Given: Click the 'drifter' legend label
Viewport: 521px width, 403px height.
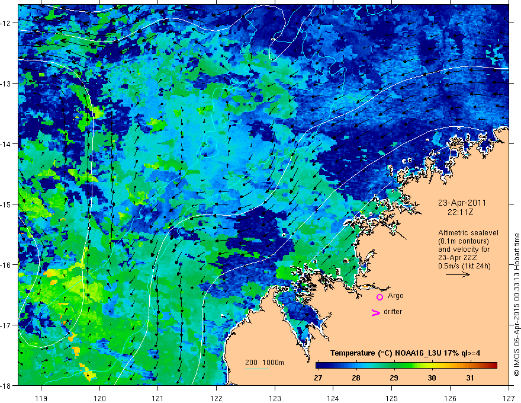Looking at the screenshot, I should [393, 312].
